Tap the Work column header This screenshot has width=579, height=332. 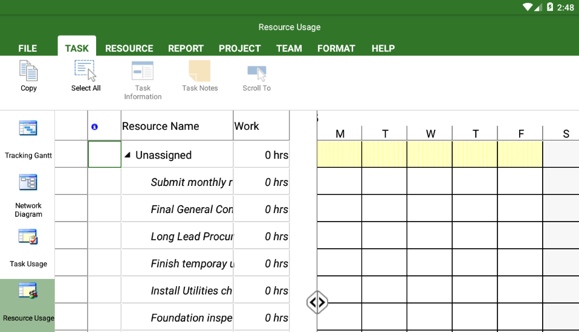(262, 126)
